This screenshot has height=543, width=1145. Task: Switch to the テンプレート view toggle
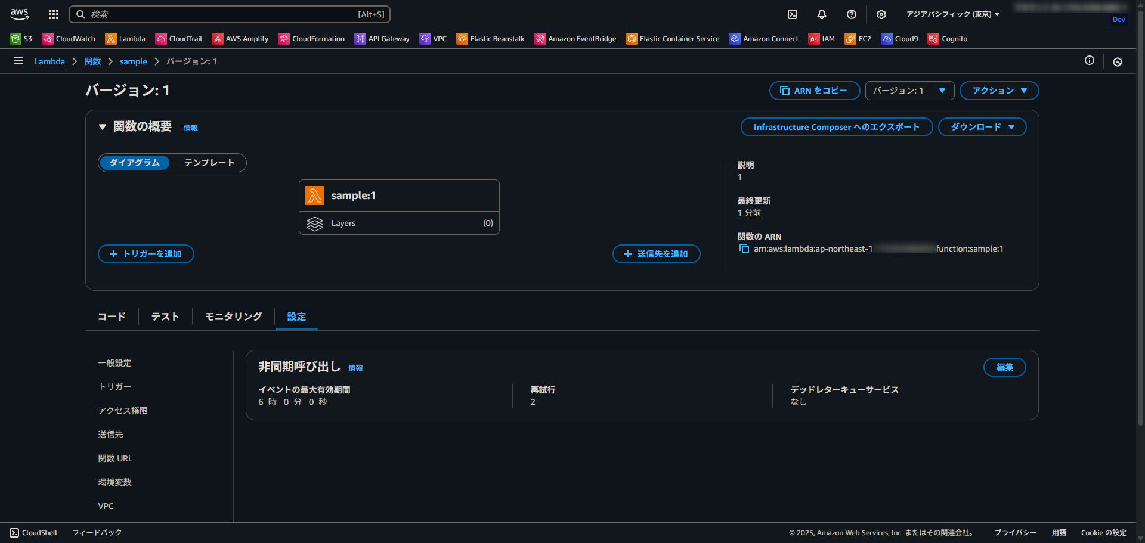209,163
